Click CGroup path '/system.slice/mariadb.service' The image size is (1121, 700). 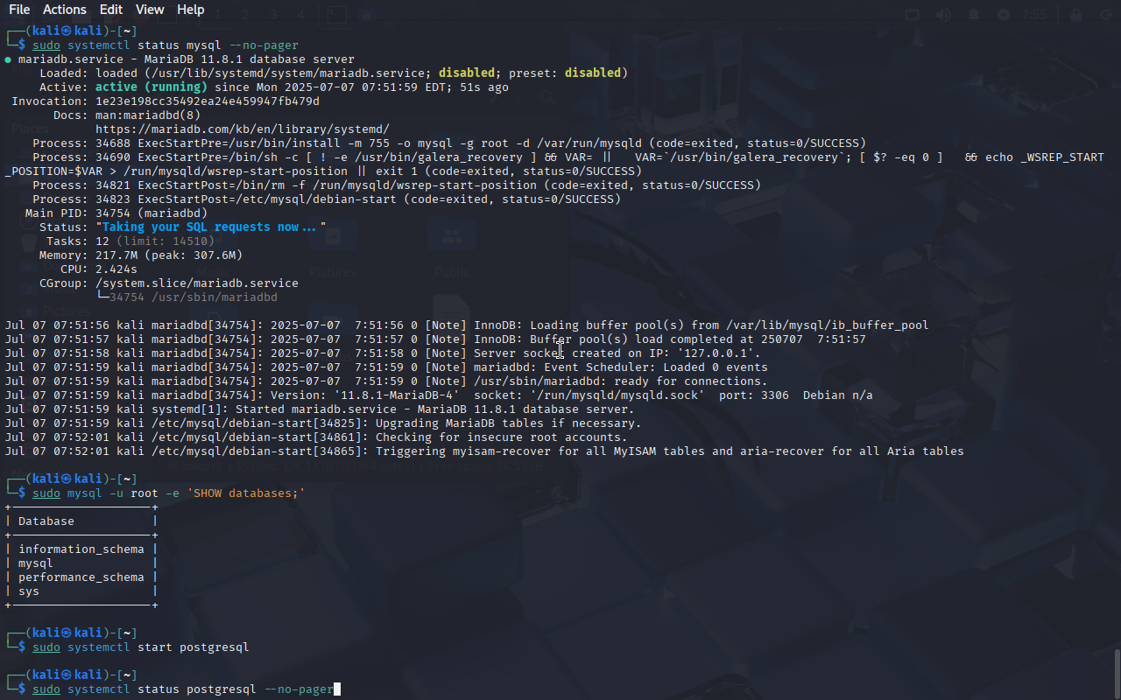(197, 283)
